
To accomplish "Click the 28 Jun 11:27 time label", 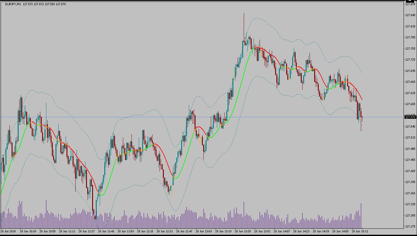I will click(87, 231).
